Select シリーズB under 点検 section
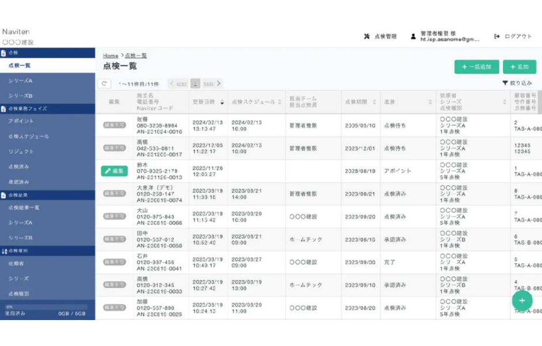 coord(47,96)
